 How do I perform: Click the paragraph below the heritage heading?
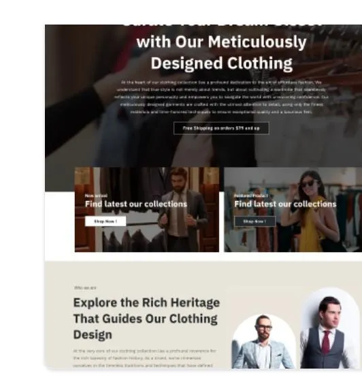(x=145, y=358)
